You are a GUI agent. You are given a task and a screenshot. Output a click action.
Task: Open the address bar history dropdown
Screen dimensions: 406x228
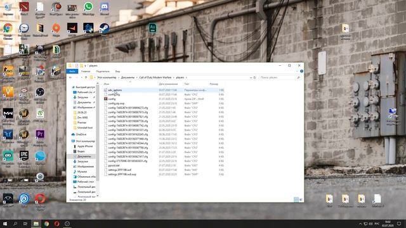[251, 77]
